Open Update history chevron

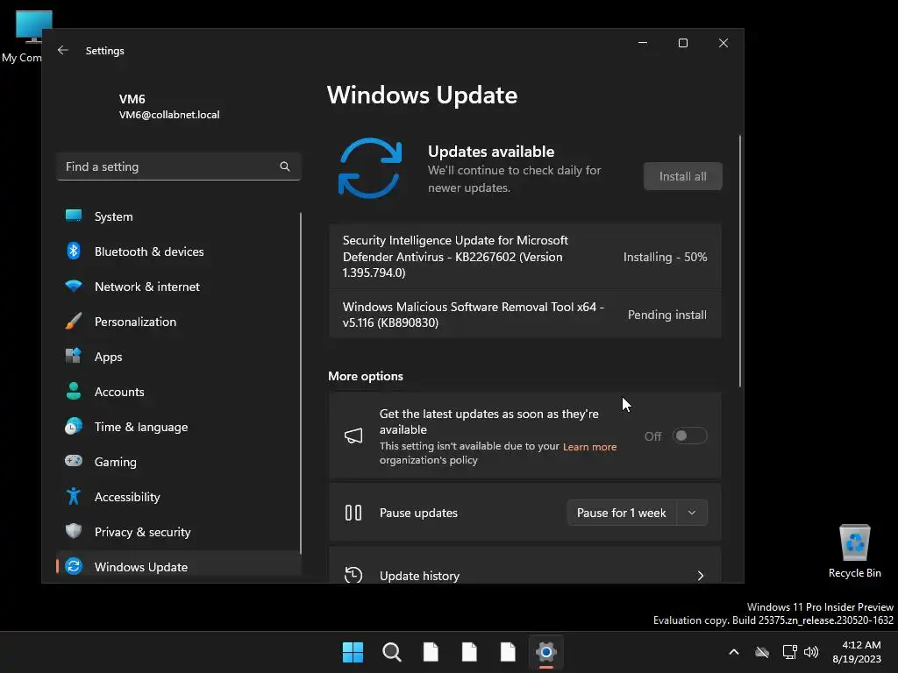[701, 575]
